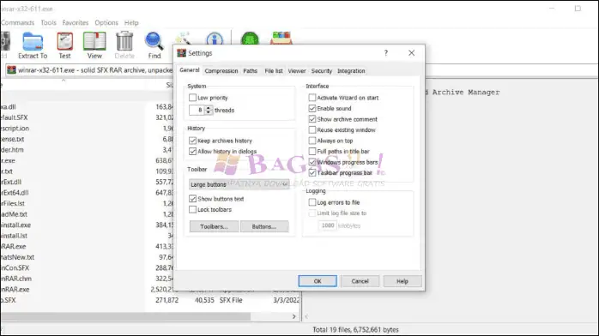Image resolution: width=599 pixels, height=336 pixels.
Task: Maximize the WinRAR main window
Action: click(578, 9)
